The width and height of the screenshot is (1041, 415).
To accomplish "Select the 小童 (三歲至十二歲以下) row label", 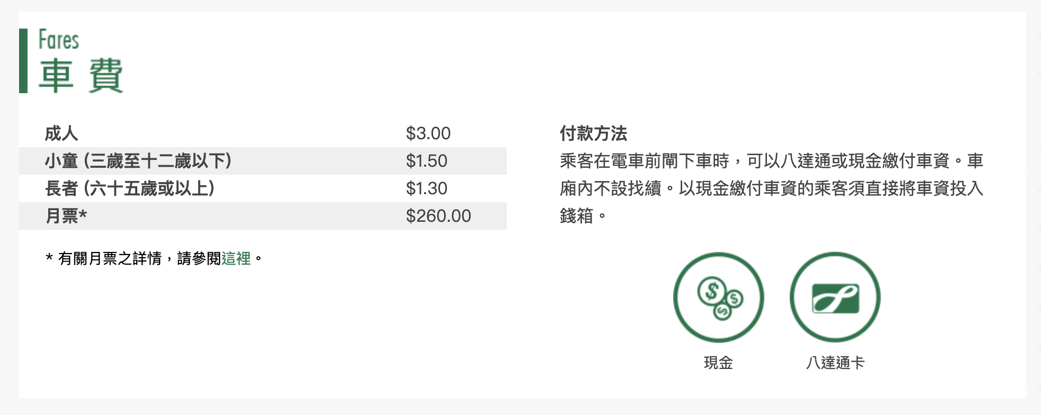I will pos(138,161).
